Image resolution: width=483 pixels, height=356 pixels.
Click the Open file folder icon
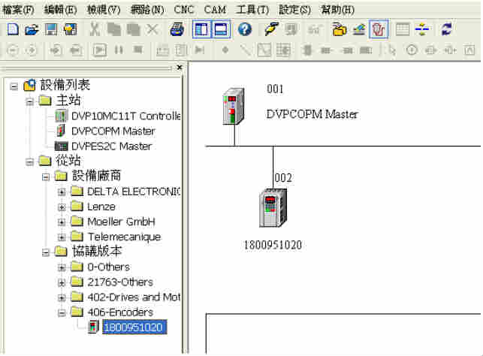pos(32,30)
